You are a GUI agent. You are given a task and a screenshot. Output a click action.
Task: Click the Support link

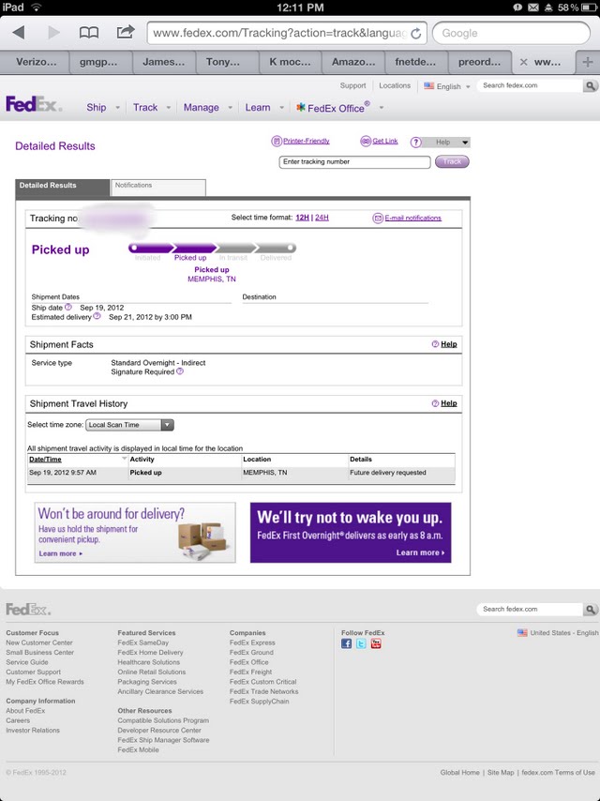(x=352, y=86)
